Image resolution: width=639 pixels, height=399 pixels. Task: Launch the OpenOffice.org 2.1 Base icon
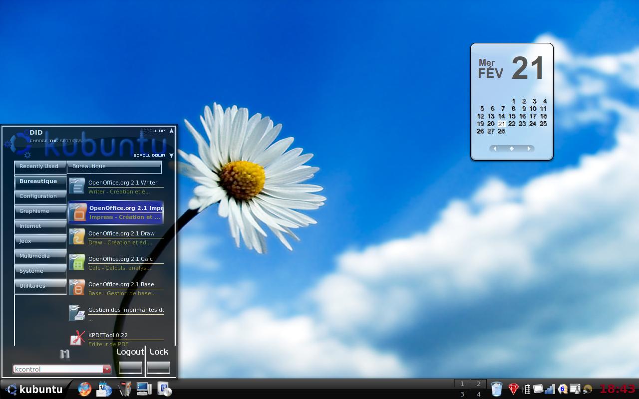pos(77,288)
